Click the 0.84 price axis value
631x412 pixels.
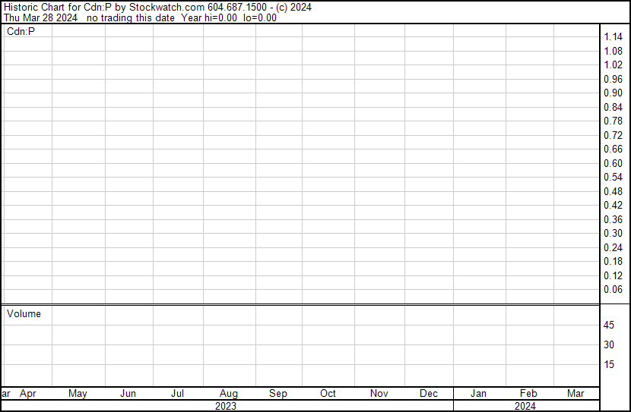pos(613,107)
